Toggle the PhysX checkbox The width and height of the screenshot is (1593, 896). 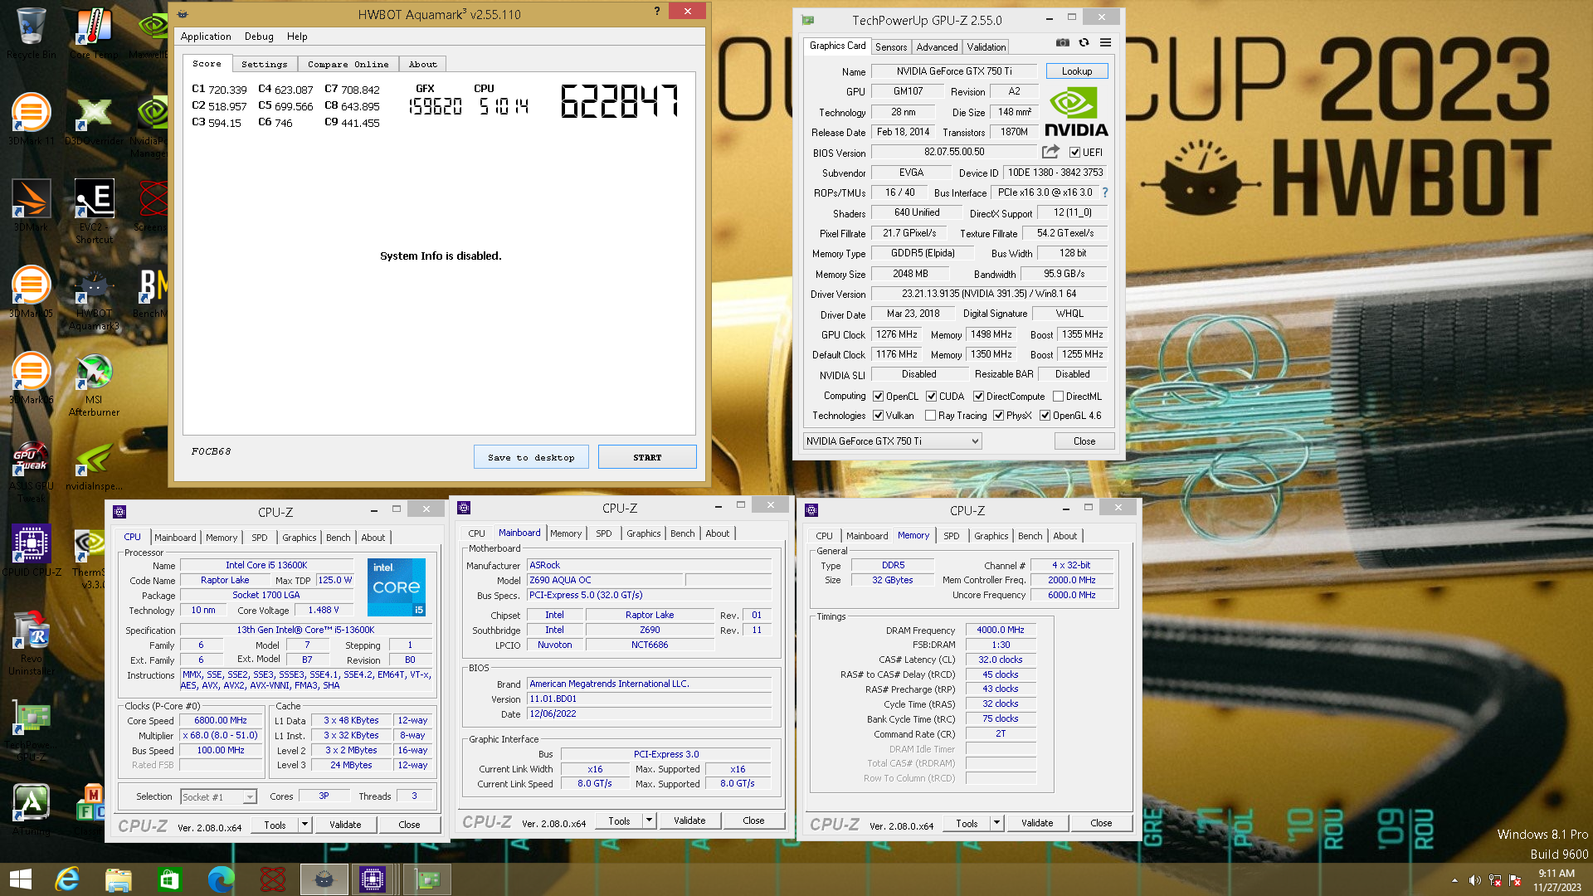point(998,416)
